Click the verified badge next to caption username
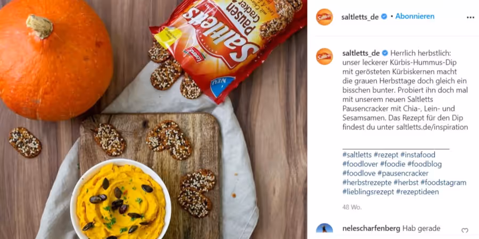Screen dimensions: 479x239 [385, 53]
